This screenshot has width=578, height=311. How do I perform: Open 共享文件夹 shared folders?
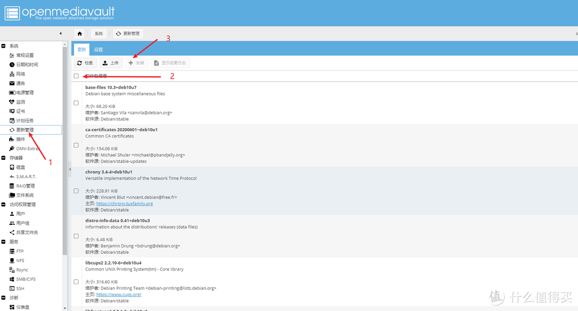pos(24,232)
